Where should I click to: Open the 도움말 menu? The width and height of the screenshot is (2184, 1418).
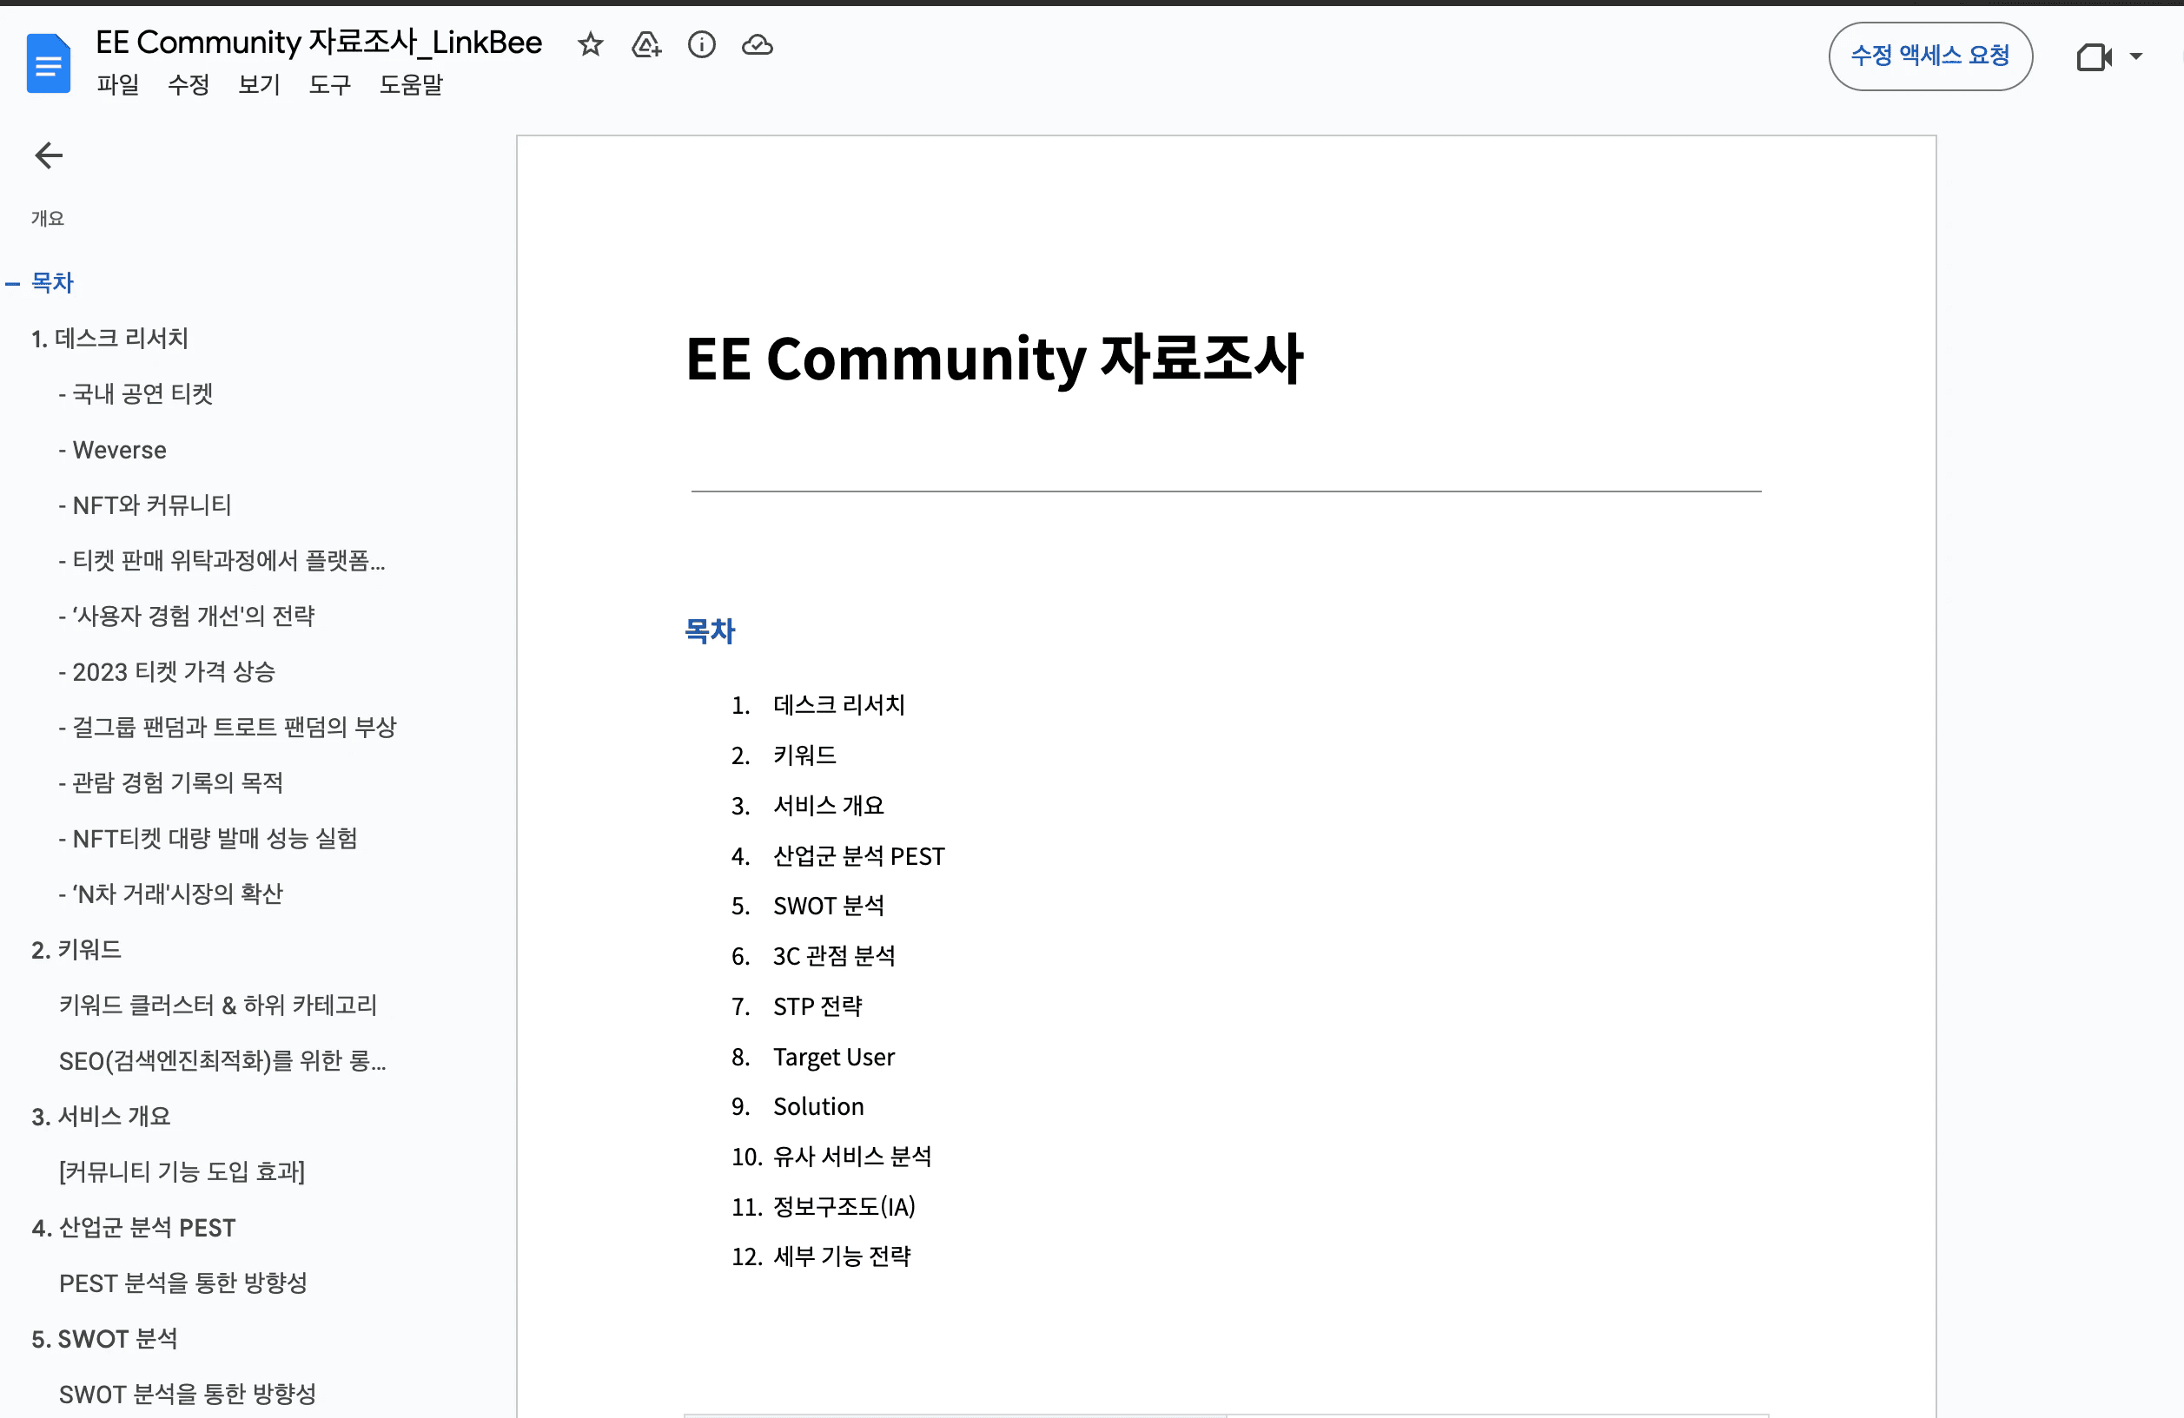[x=411, y=84]
